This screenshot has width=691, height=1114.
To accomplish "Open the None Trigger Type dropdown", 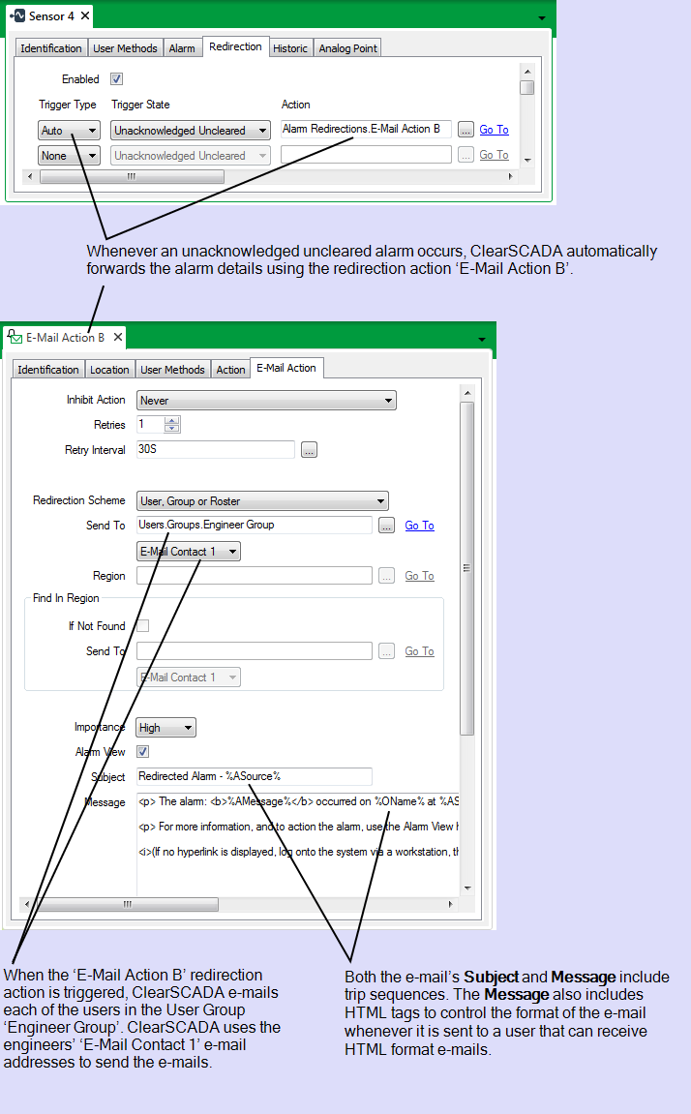I will click(x=69, y=156).
